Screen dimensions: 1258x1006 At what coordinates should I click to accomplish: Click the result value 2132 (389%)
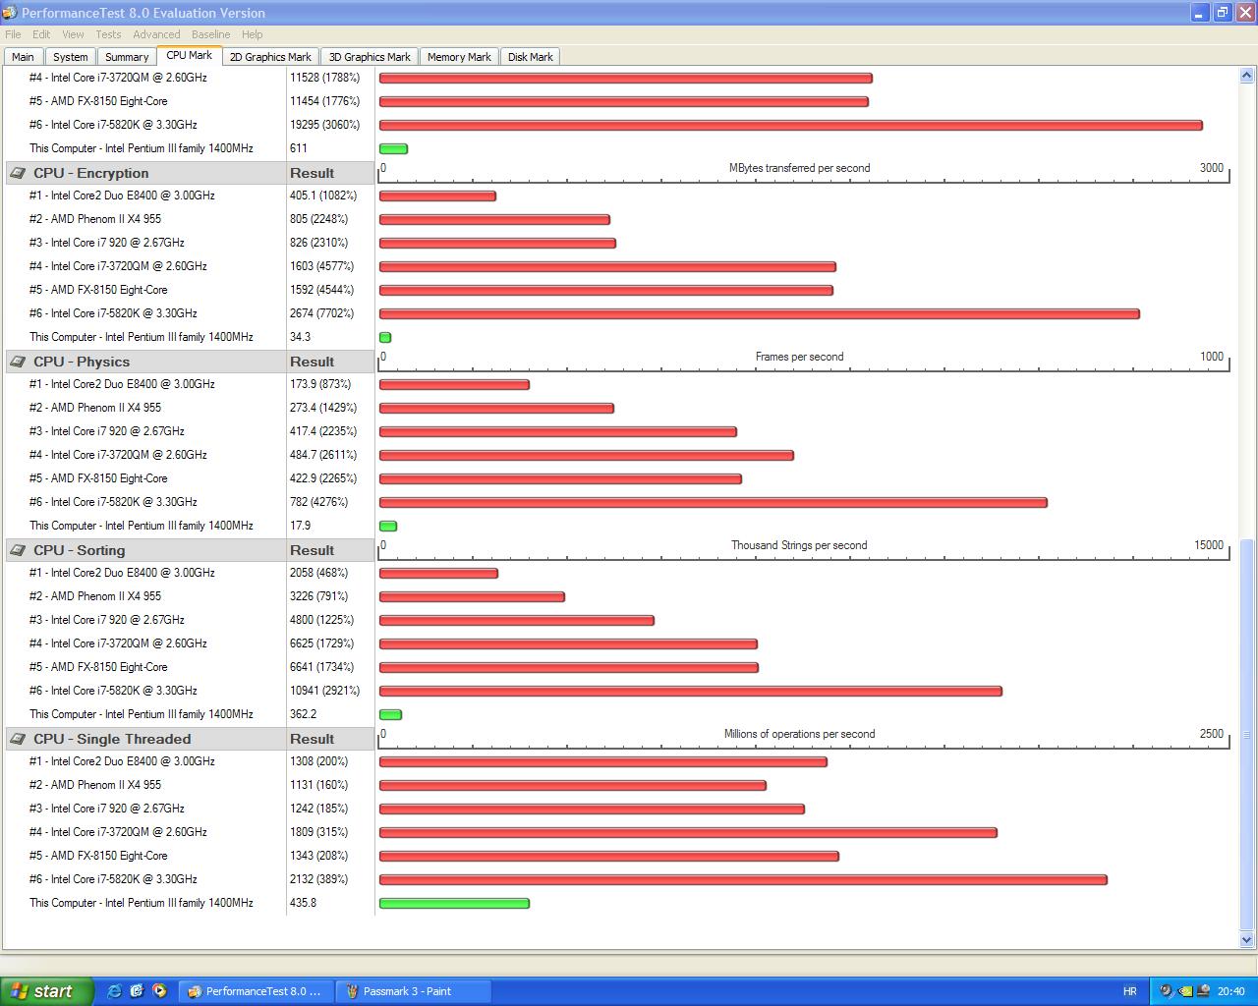[319, 879]
